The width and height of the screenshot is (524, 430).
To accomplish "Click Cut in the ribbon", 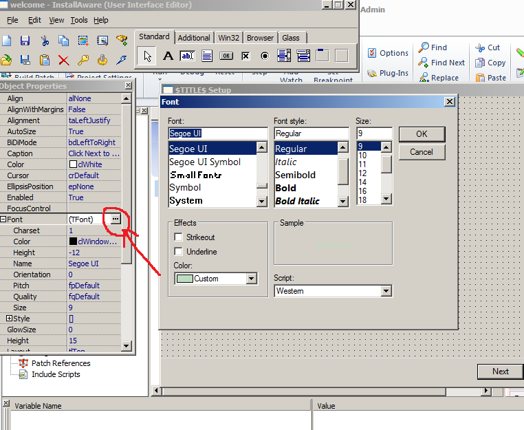I will click(488, 47).
